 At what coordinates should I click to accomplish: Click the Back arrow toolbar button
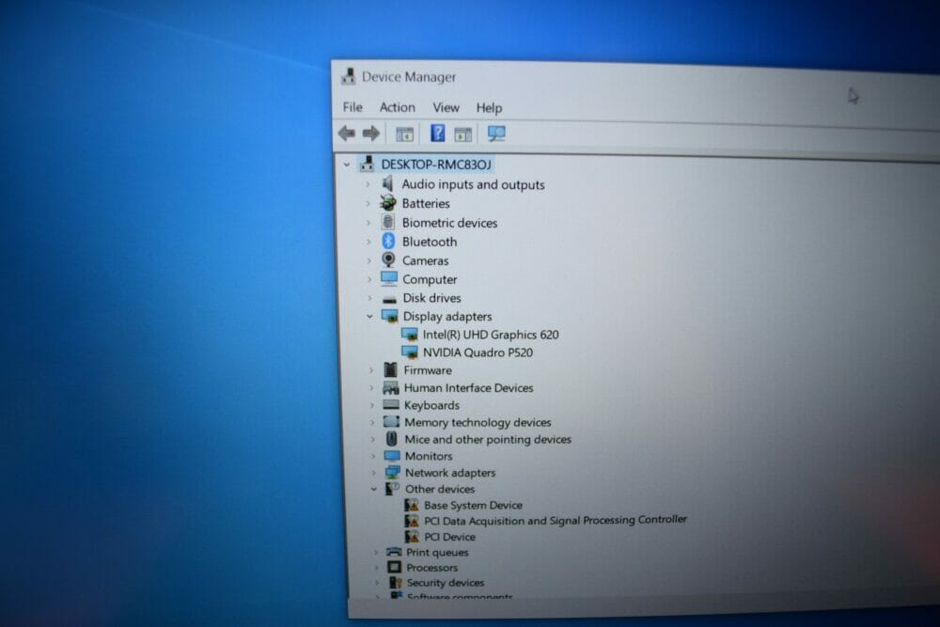(347, 133)
